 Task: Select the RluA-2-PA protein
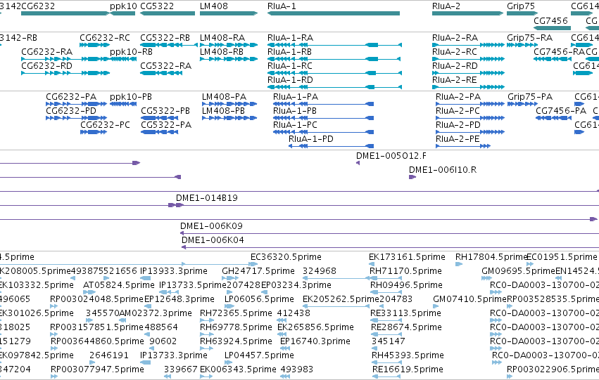pos(470,104)
